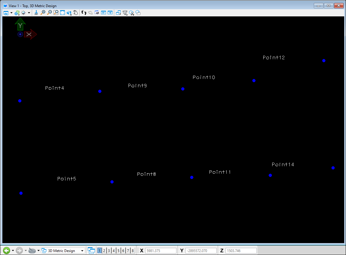Click the X coordinate input field
Viewport: 346px width, 255px height.
(x=161, y=251)
